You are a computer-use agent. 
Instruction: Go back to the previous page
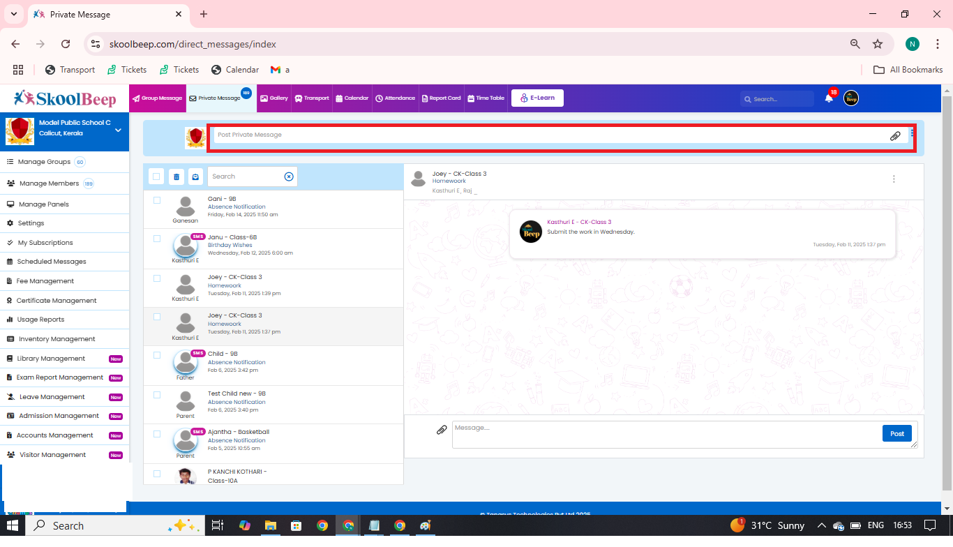coord(15,44)
